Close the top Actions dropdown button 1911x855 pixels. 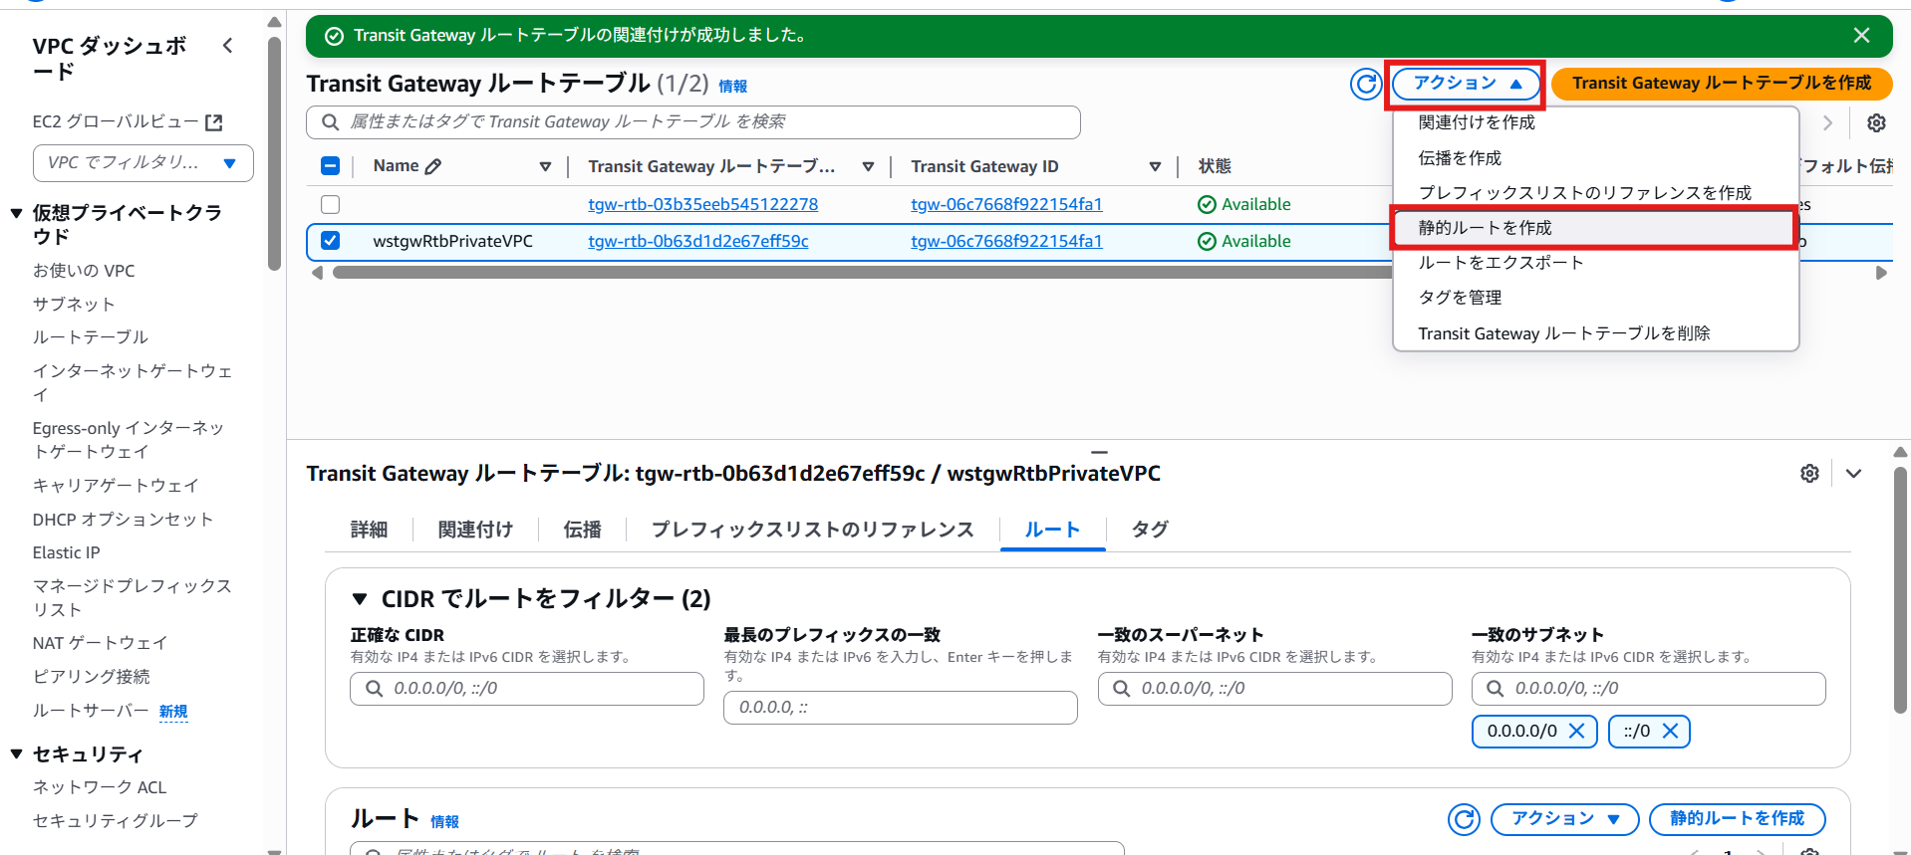pos(1466,84)
